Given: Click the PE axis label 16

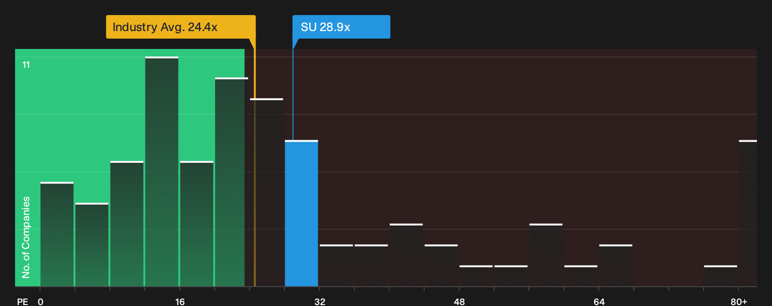Looking at the screenshot, I should pos(180,302).
